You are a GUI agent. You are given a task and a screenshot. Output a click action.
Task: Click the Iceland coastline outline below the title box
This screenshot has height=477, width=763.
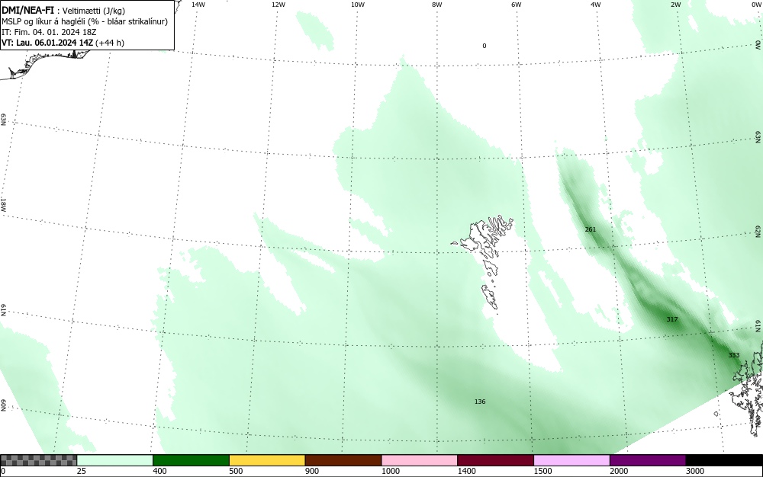coord(47,64)
